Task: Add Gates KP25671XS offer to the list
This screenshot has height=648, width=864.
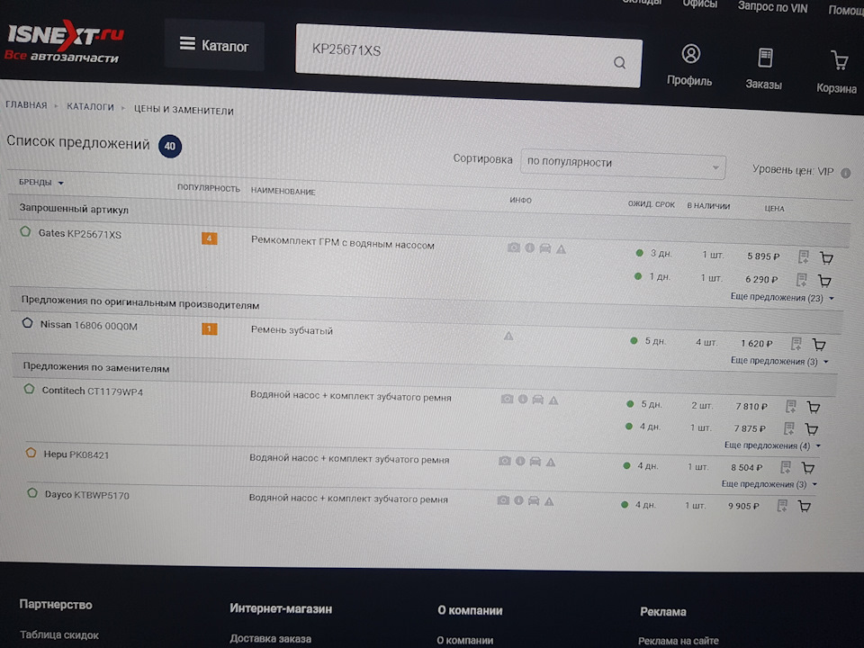Action: point(802,256)
